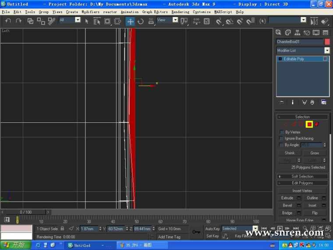This screenshot has height=250, width=333.
Task: Enable Ignore Backfacing checkbox
Action: (x=282, y=139)
